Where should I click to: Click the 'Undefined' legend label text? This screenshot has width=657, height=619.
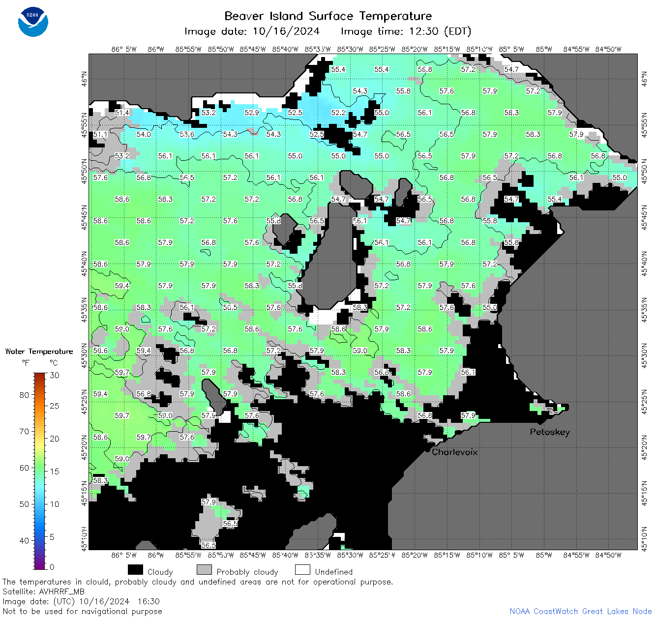333,572
